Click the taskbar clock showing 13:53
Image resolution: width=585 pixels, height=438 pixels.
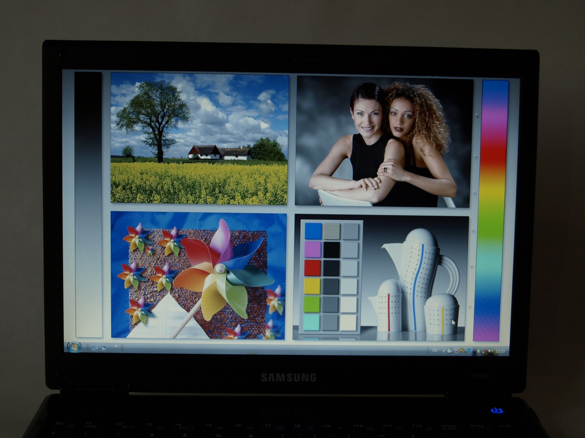tap(500, 351)
